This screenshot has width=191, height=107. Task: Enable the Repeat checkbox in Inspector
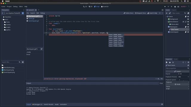pyautogui.click(x=179, y=74)
